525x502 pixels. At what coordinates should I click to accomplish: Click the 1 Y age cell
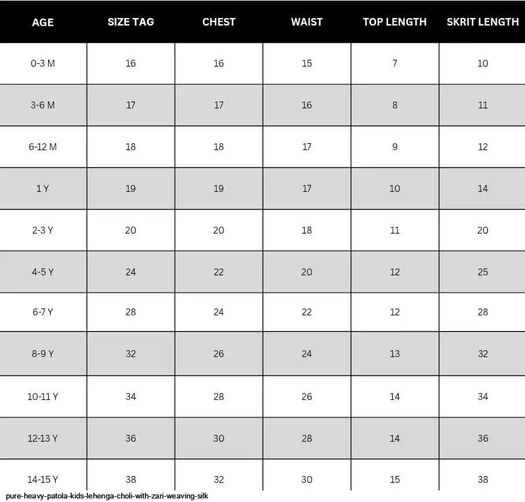[43, 189]
